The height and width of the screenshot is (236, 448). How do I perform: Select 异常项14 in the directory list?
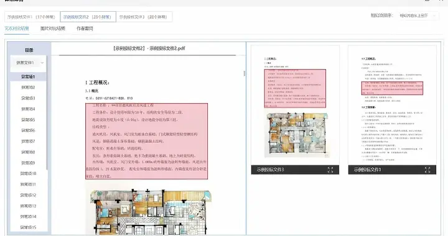pos(28,217)
